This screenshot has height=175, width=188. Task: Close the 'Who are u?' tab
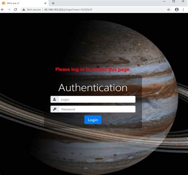(45, 3)
